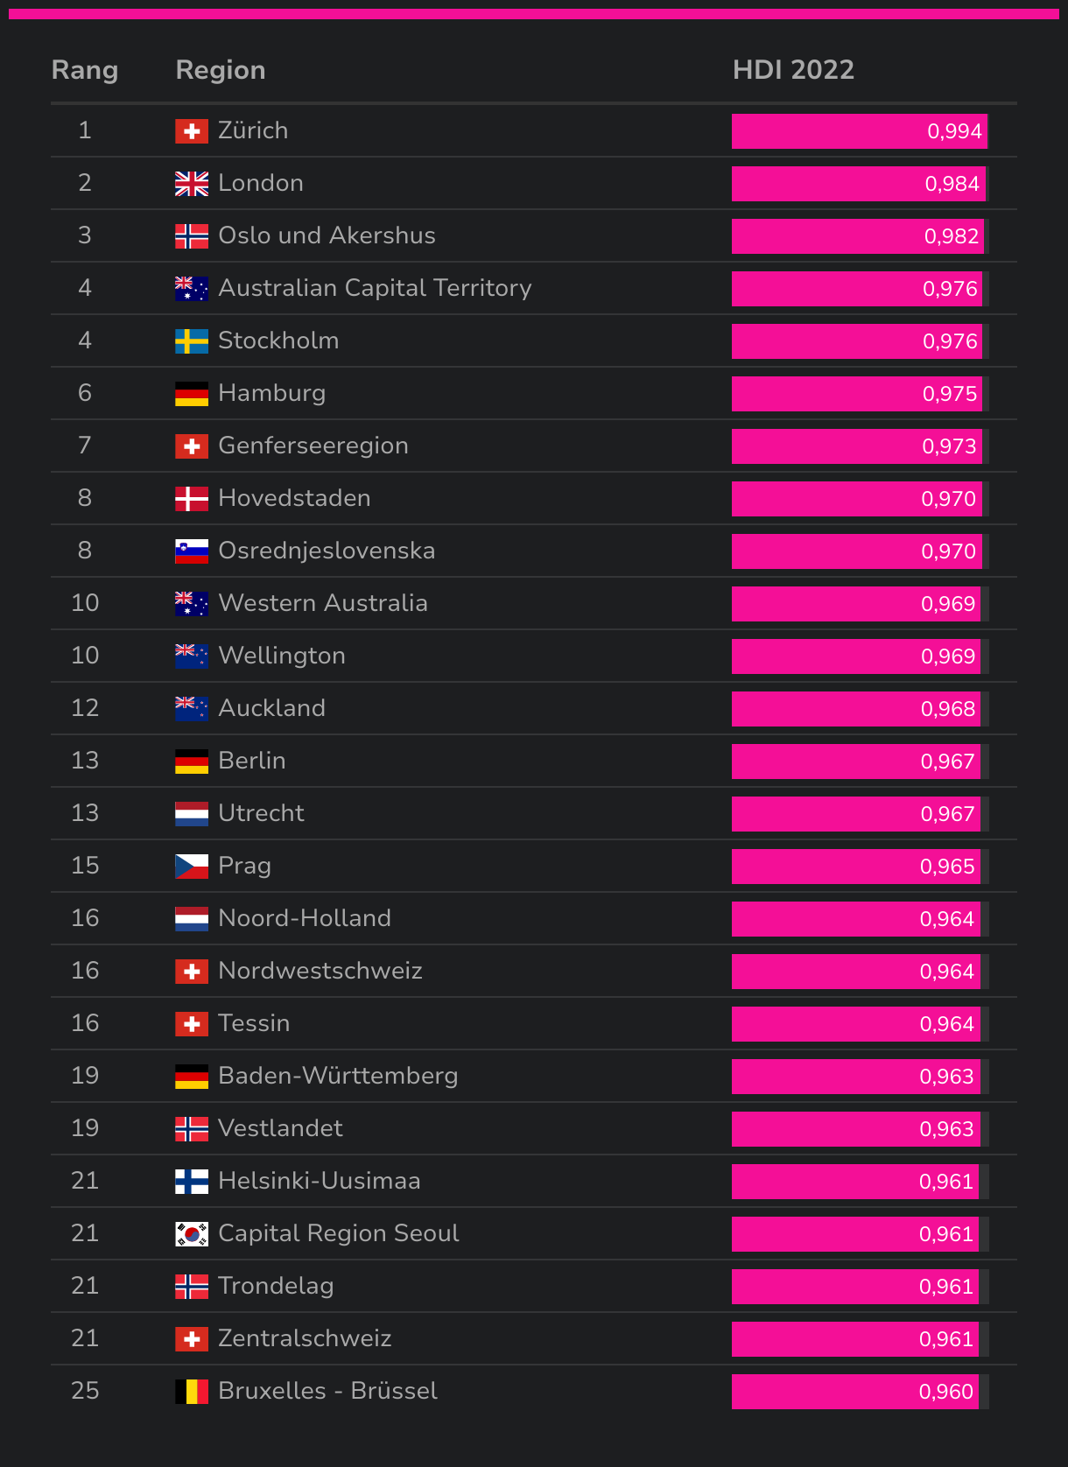
Task: Select the Oslo und Akershus region name
Action: (327, 235)
